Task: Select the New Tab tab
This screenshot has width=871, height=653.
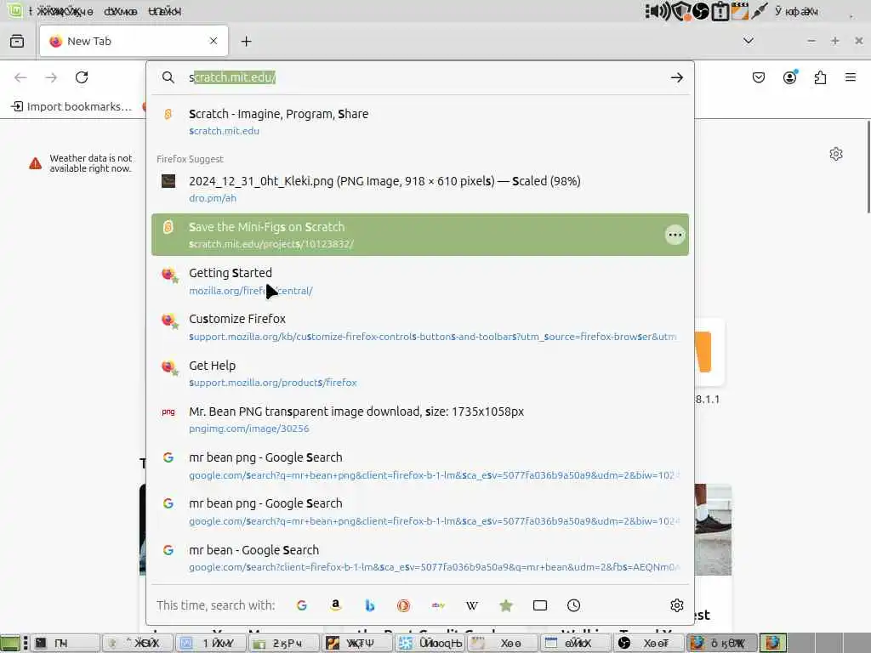Action: [x=134, y=41]
